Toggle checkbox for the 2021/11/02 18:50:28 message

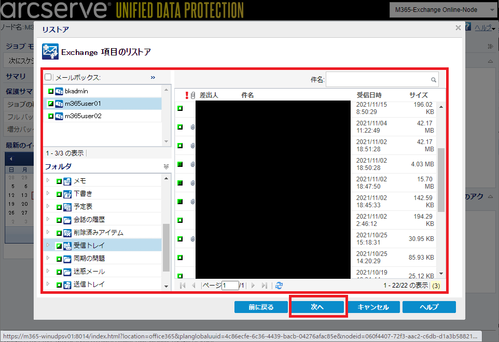point(180,164)
